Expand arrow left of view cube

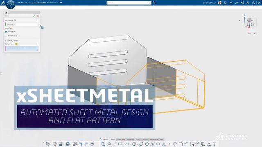coord(240,20)
